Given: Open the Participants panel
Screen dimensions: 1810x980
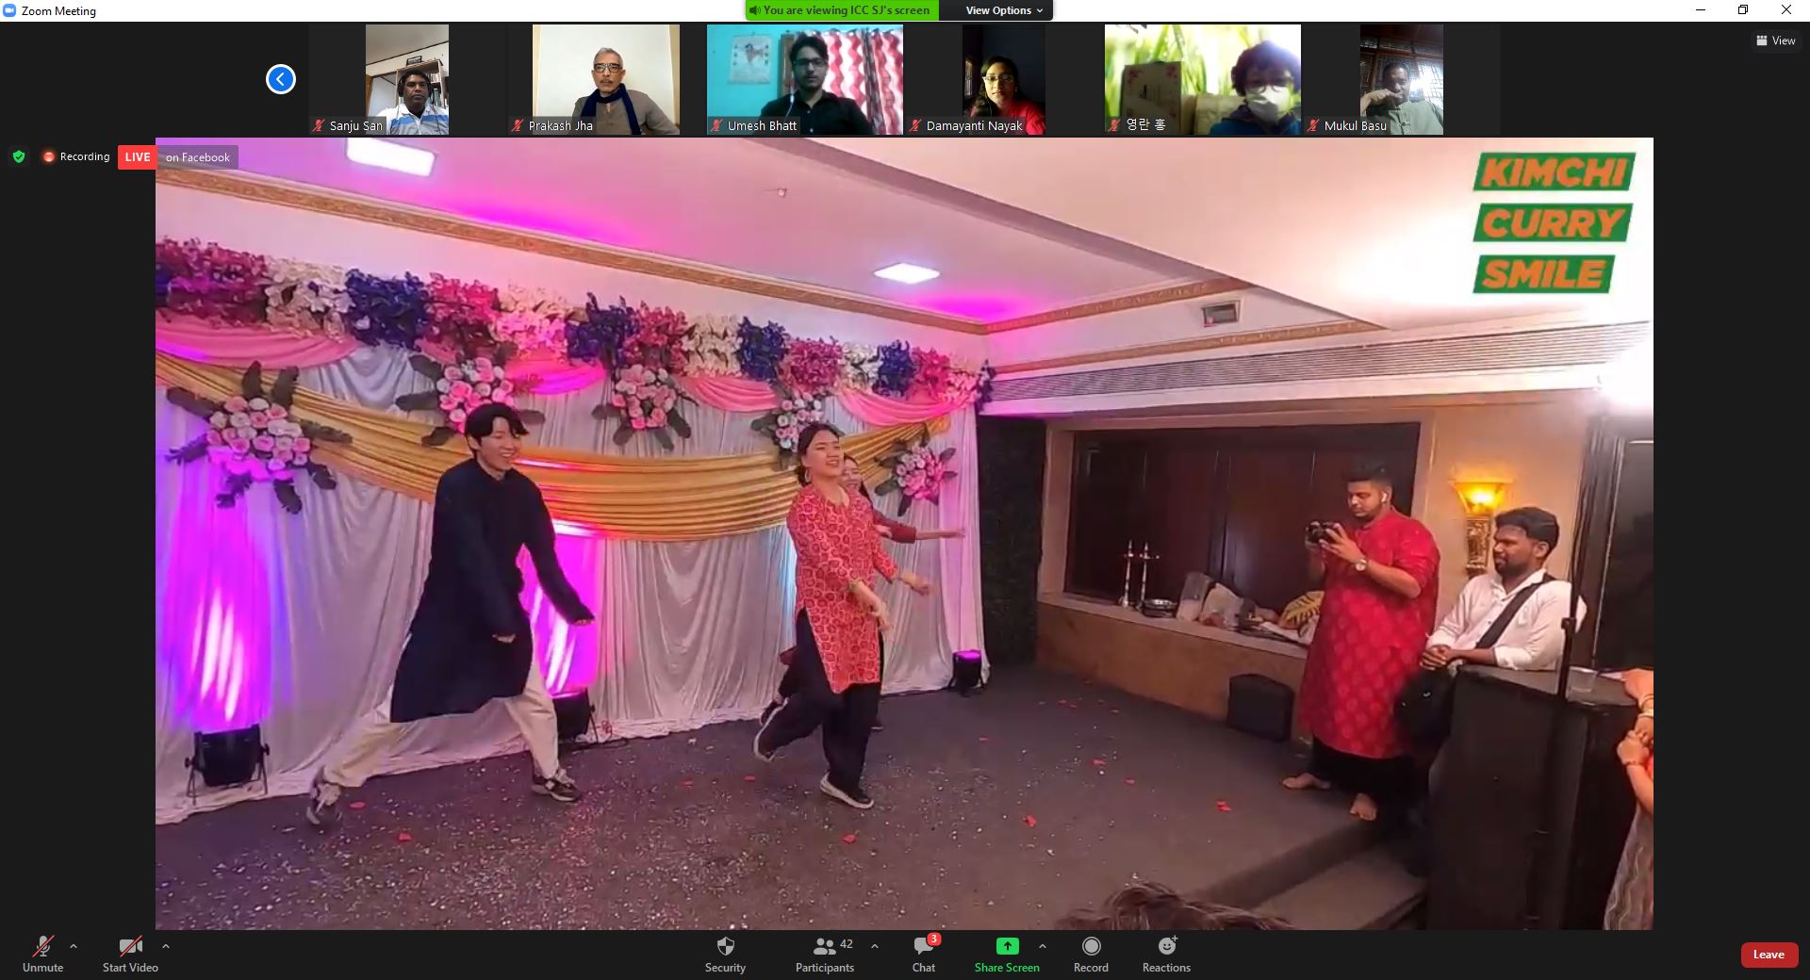Looking at the screenshot, I should [x=824, y=953].
